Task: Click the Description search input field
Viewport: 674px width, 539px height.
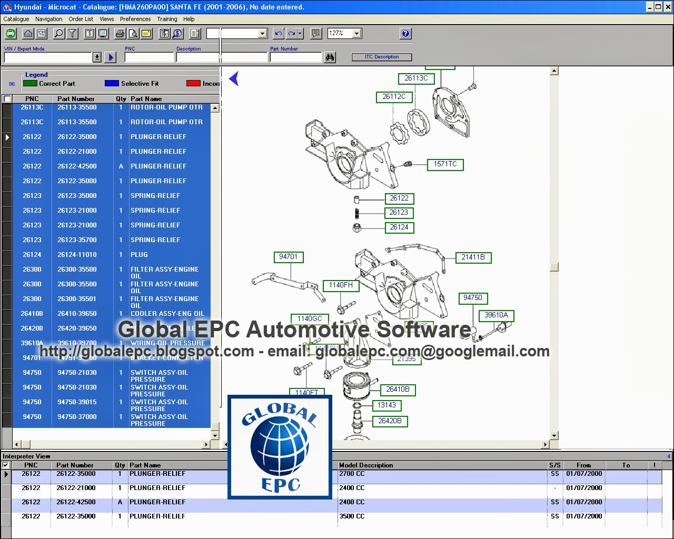Action: pyautogui.click(x=222, y=57)
